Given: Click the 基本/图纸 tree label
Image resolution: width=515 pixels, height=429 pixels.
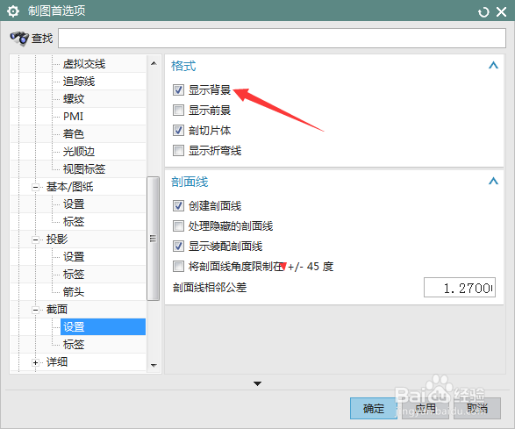Looking at the screenshot, I should [x=69, y=187].
